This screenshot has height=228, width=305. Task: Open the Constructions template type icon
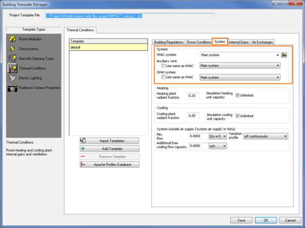click(x=12, y=49)
